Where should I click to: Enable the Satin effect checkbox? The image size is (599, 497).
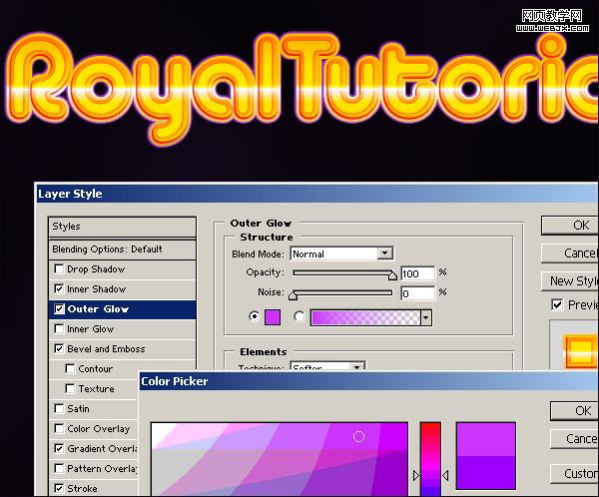click(x=60, y=409)
